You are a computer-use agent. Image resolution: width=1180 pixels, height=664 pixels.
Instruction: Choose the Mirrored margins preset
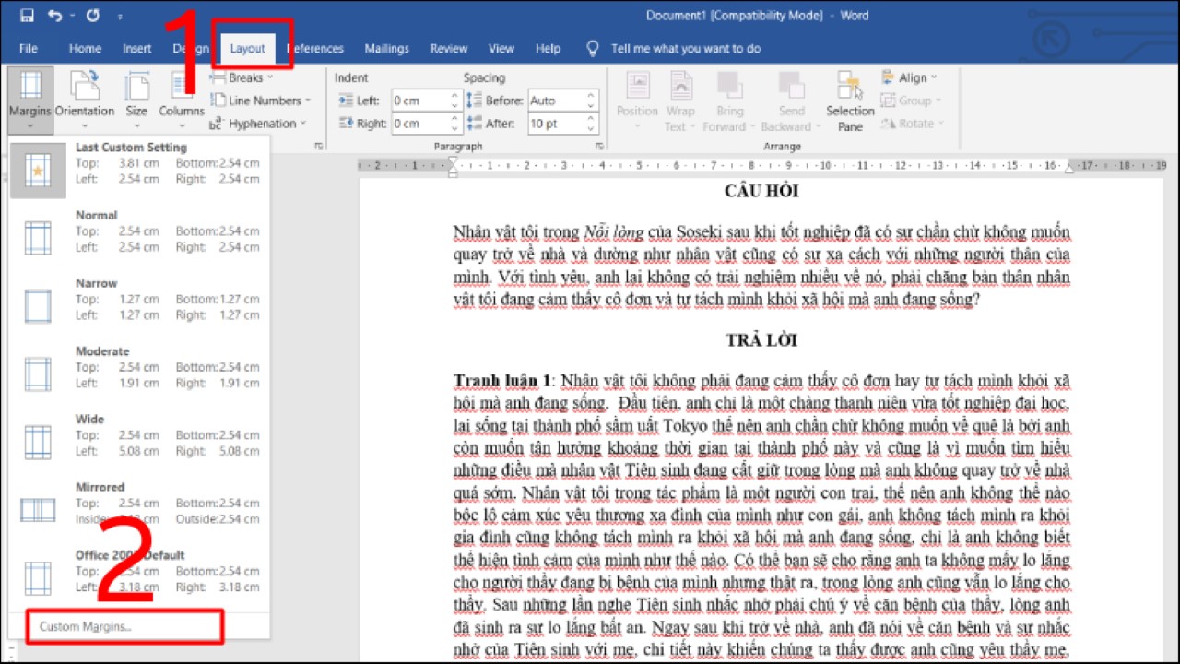(x=138, y=503)
